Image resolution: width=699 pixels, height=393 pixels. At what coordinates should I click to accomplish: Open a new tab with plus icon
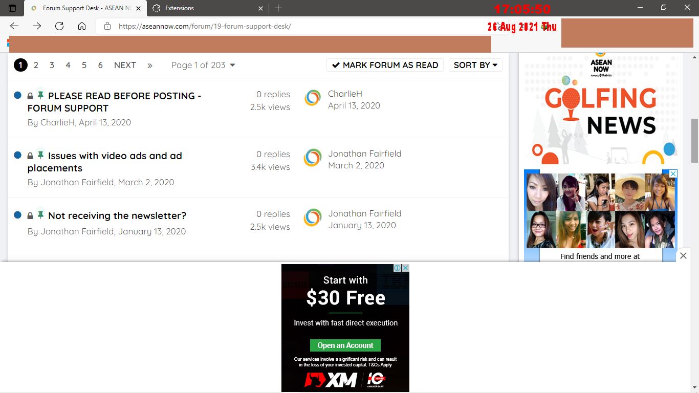278,8
